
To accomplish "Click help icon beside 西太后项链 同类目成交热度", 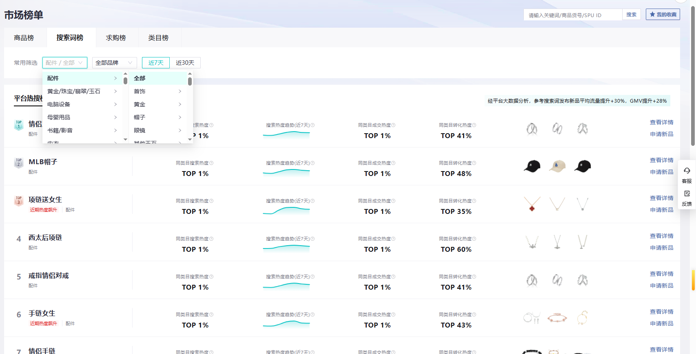I will [393, 239].
